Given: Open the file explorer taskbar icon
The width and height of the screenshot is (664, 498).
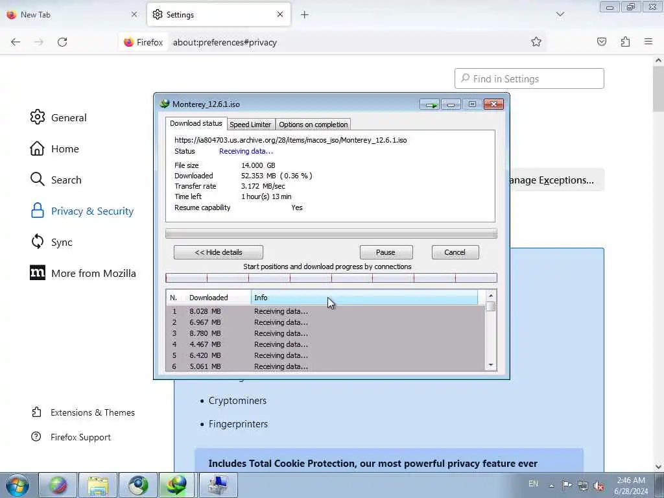Looking at the screenshot, I should (x=99, y=485).
